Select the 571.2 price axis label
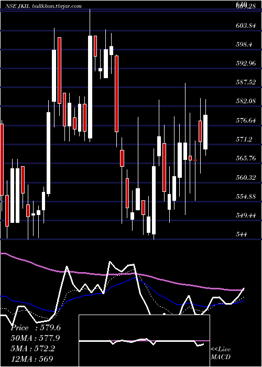The image size is (262, 367). [x=244, y=139]
